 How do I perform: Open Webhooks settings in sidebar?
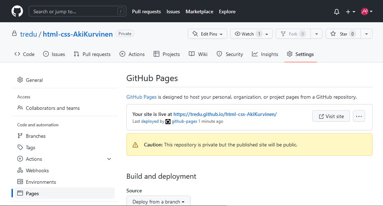point(37,170)
